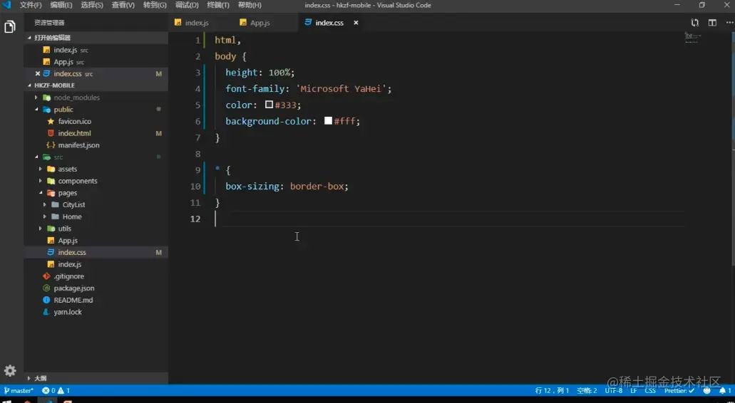Expand the utils folder
The image size is (735, 403).
64,229
